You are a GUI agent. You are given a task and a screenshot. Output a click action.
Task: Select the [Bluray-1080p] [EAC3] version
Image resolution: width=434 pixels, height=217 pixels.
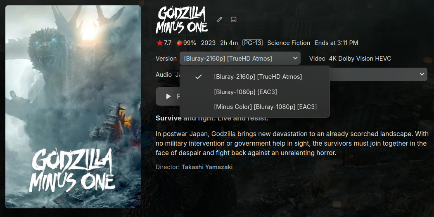pyautogui.click(x=245, y=92)
